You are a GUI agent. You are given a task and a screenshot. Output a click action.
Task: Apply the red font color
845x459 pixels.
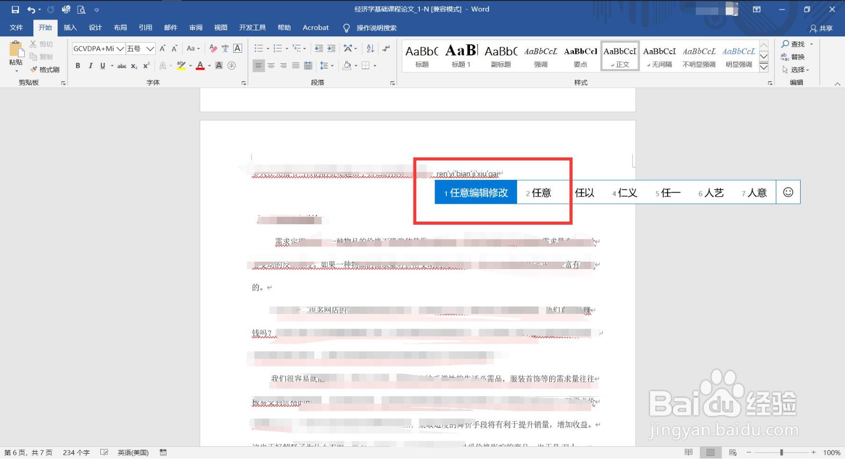[200, 66]
